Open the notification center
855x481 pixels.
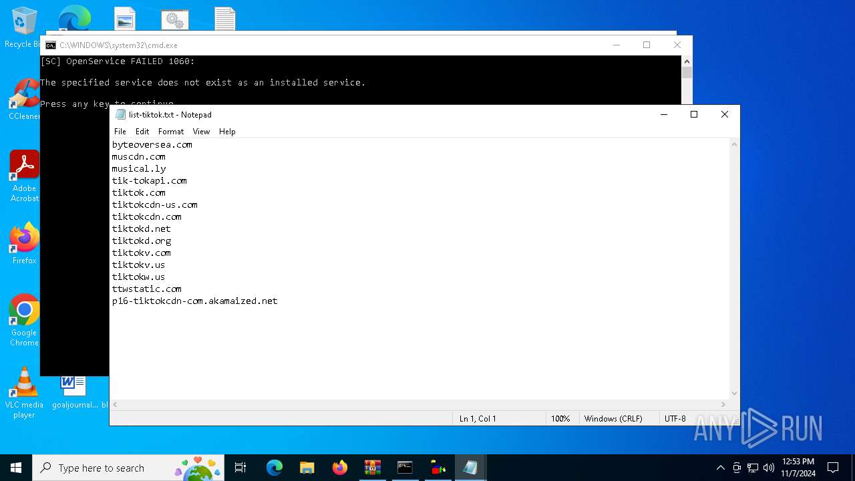(x=833, y=468)
